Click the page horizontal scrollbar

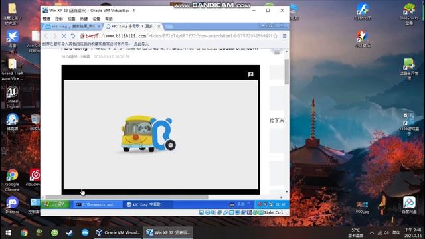pos(127,197)
